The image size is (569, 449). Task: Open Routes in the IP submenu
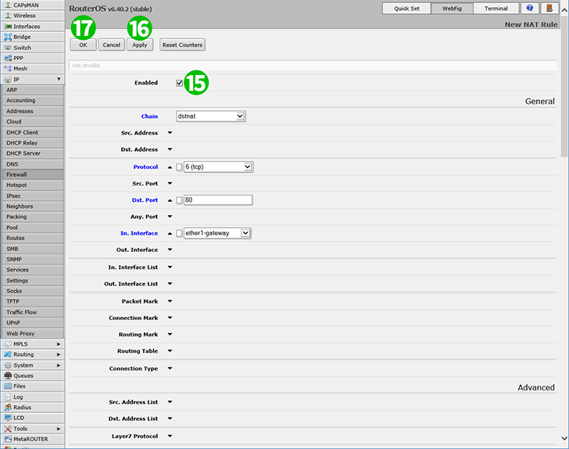(x=33, y=238)
